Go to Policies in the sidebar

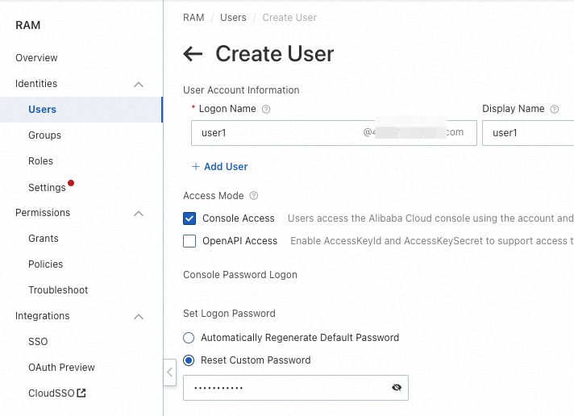coord(45,264)
